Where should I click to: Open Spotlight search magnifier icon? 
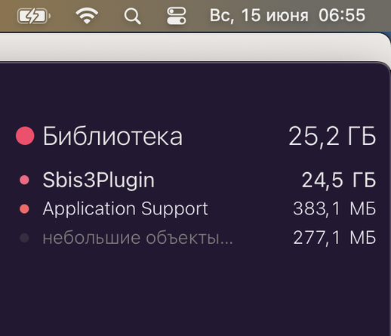(132, 17)
